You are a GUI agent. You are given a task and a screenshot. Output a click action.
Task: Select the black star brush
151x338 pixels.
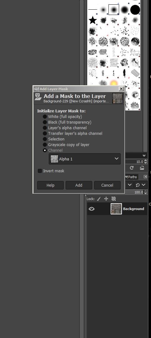(93, 20)
